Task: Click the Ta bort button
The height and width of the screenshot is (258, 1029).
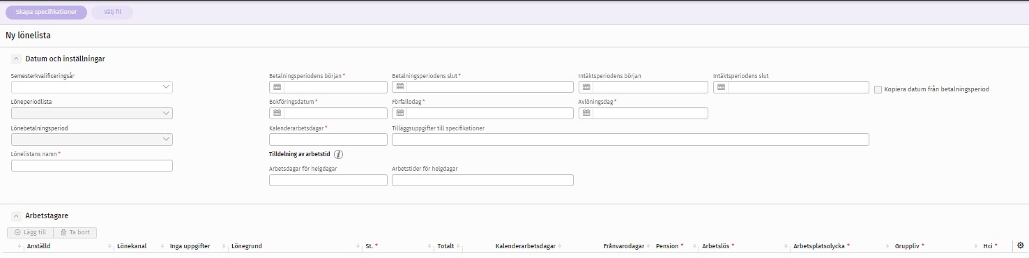Action: [x=75, y=233]
